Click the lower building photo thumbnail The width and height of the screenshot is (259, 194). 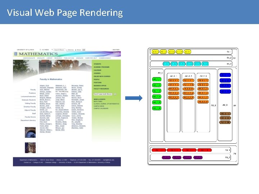[30, 148]
